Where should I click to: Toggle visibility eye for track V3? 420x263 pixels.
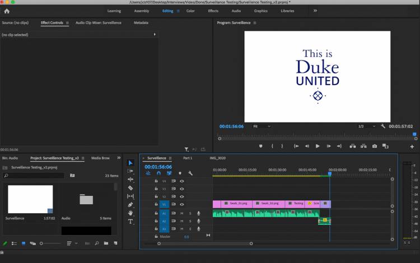182,189
